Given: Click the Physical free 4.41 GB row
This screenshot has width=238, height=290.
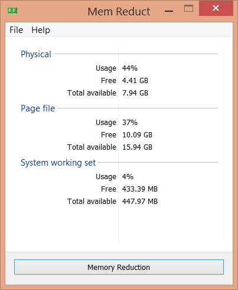Looking at the screenshot, I should pos(122,81).
